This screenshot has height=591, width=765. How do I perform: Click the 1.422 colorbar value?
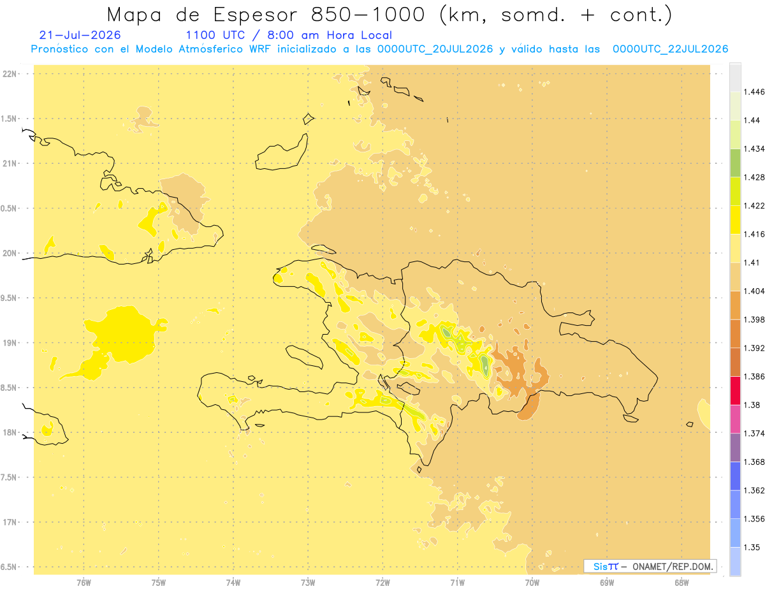tap(754, 205)
